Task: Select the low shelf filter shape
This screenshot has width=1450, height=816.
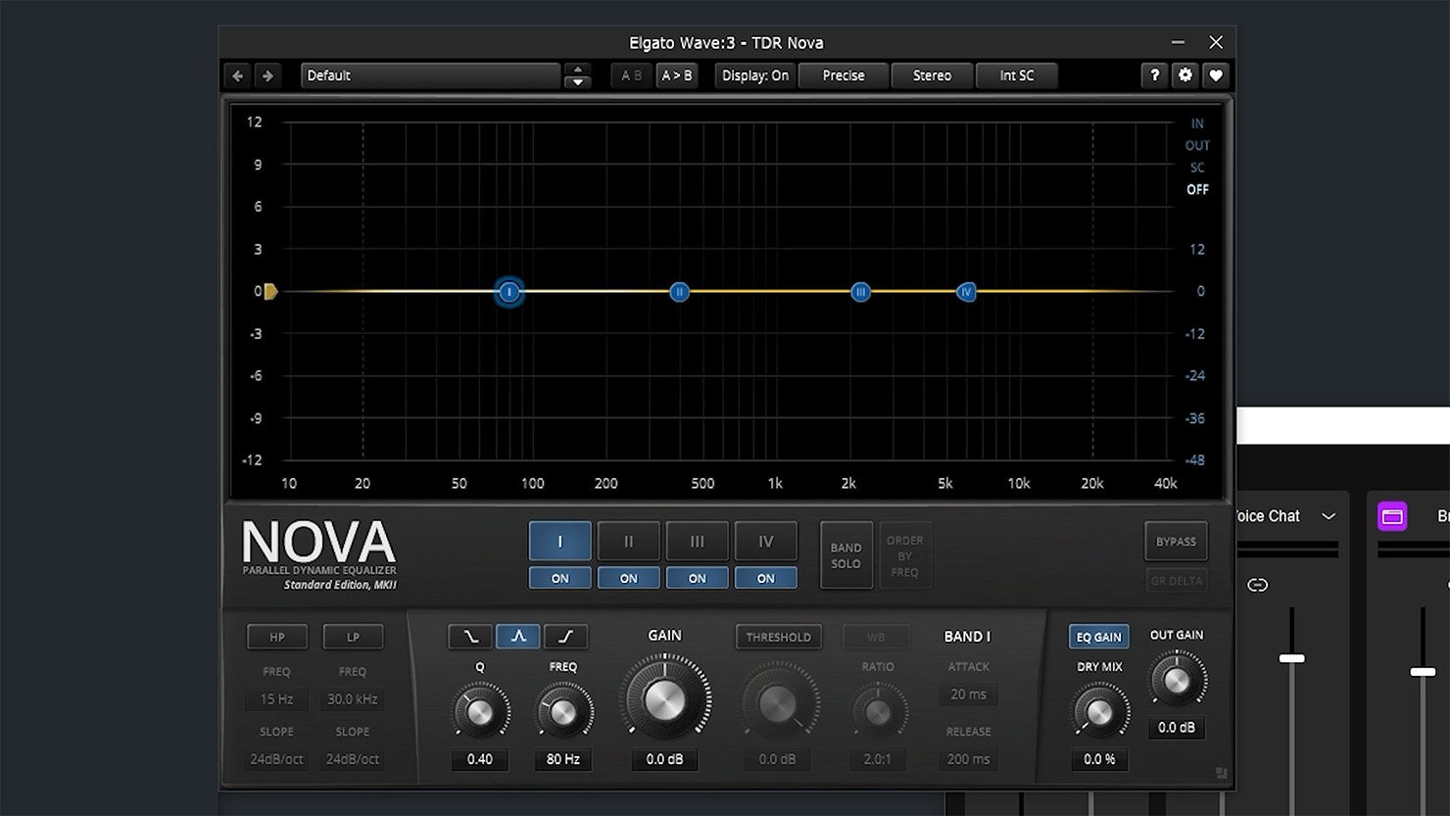Action: pyautogui.click(x=470, y=637)
